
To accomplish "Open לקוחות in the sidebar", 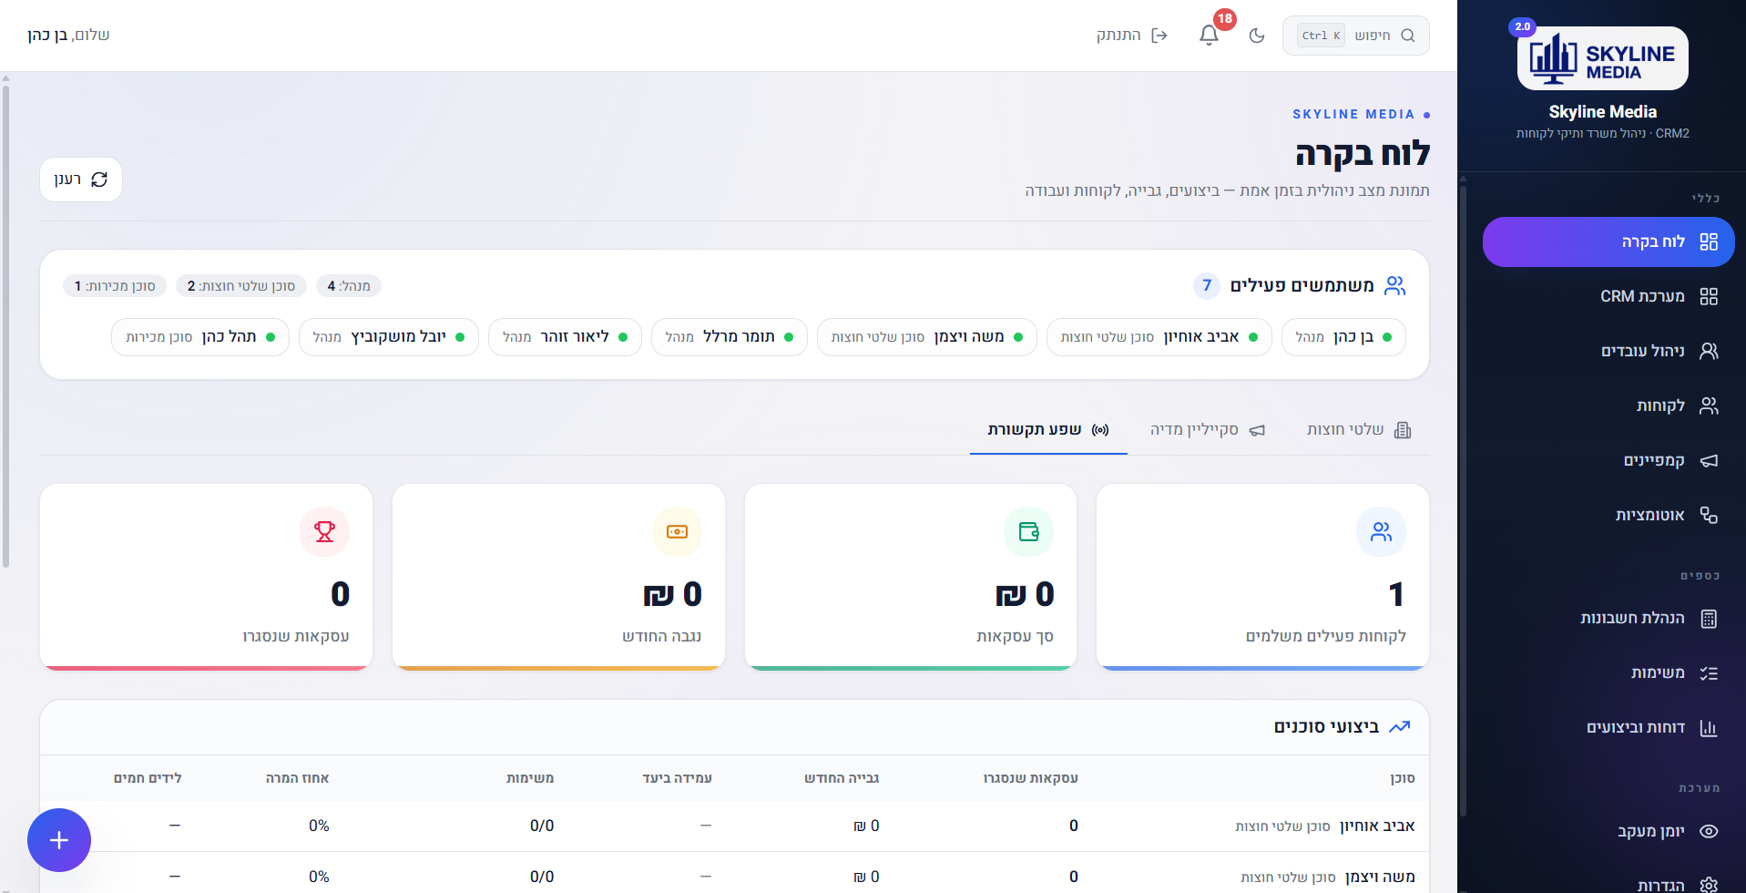I will [1608, 405].
